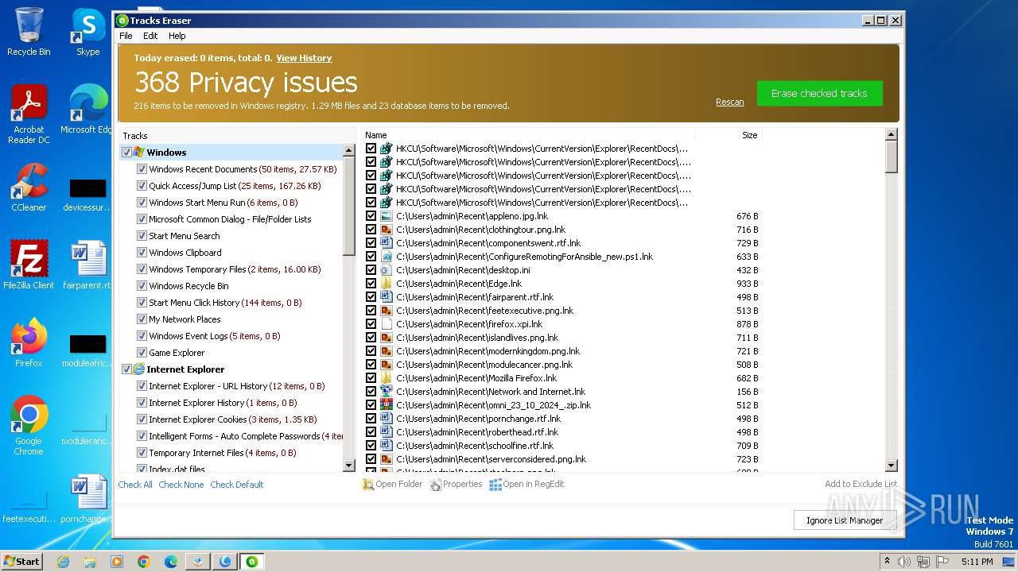Screen dimensions: 1018x572
Task: Uncheck the Internet Explorer group checkbox
Action: [126, 369]
